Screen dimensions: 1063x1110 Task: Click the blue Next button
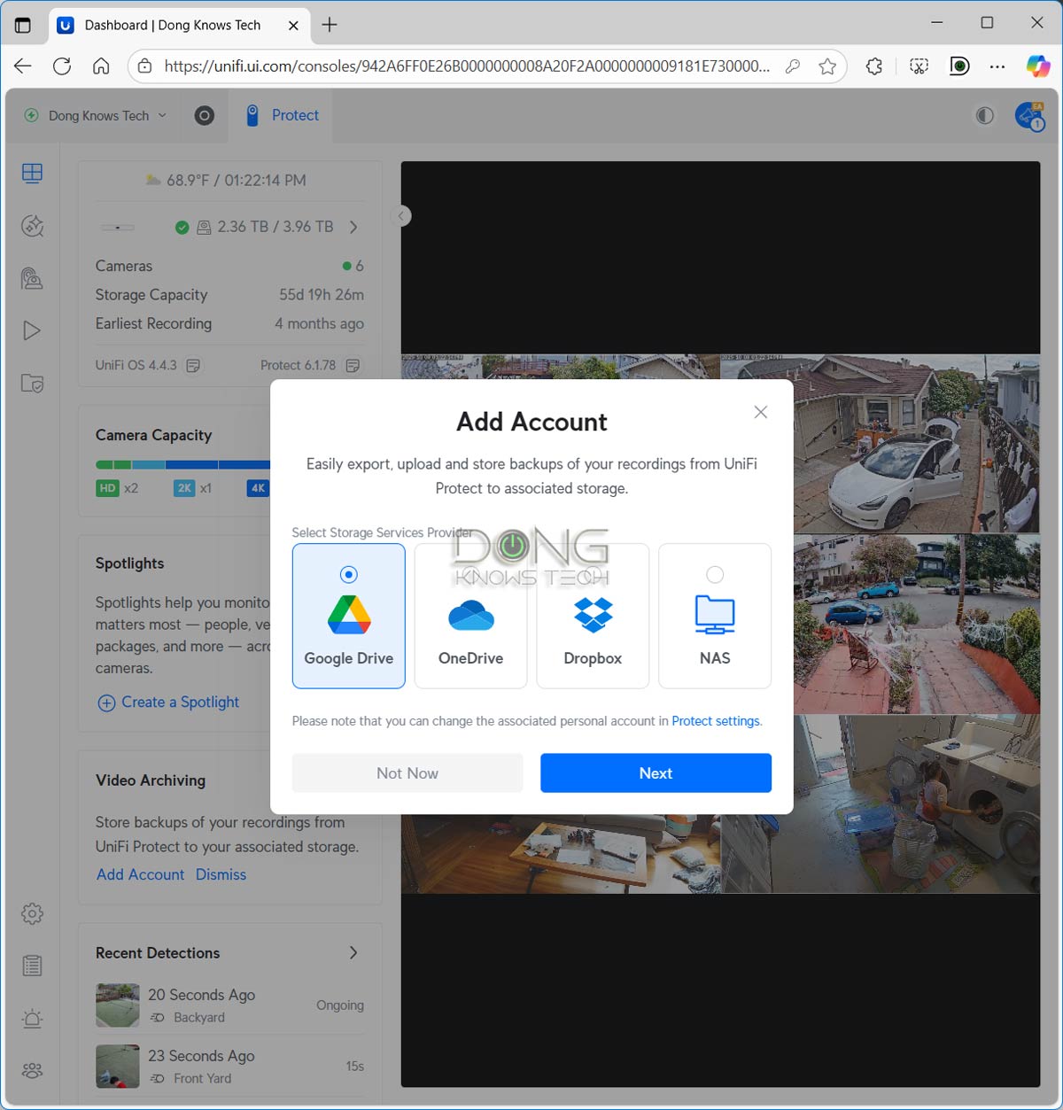tap(656, 773)
